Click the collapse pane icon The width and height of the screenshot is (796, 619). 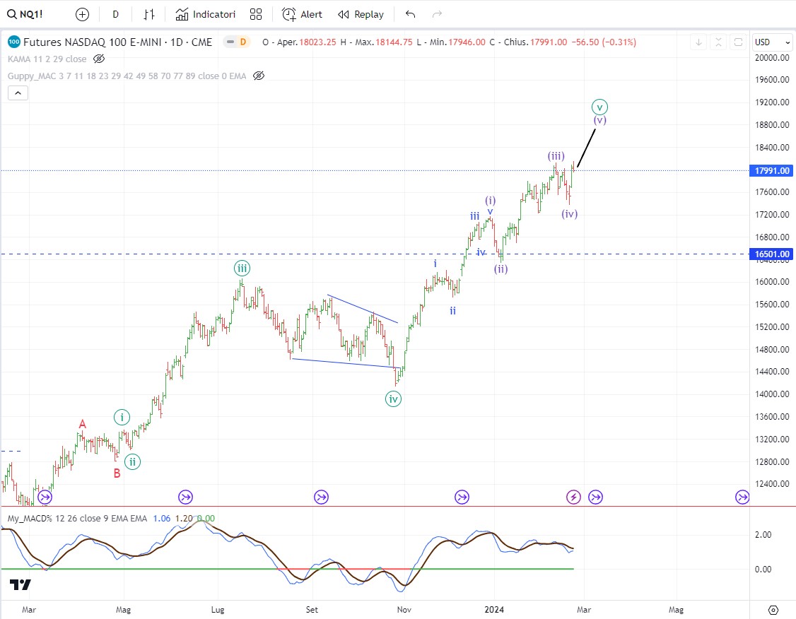718,42
